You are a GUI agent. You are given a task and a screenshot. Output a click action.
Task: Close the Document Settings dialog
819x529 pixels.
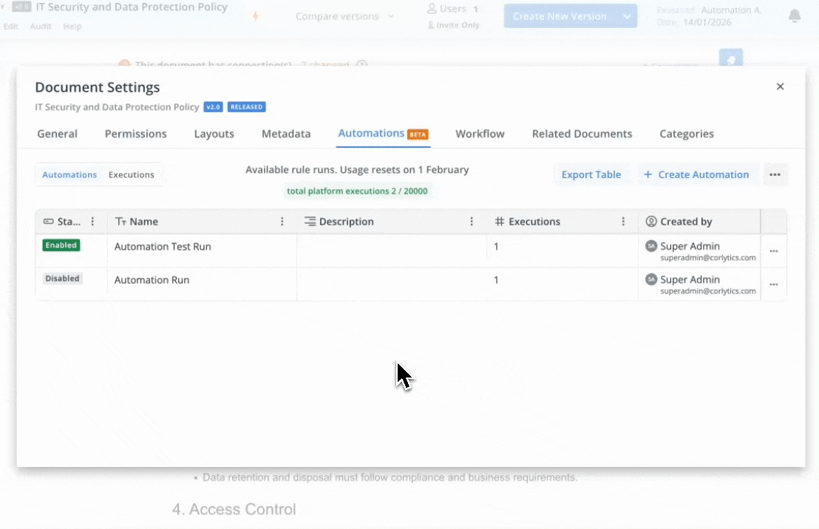780,86
